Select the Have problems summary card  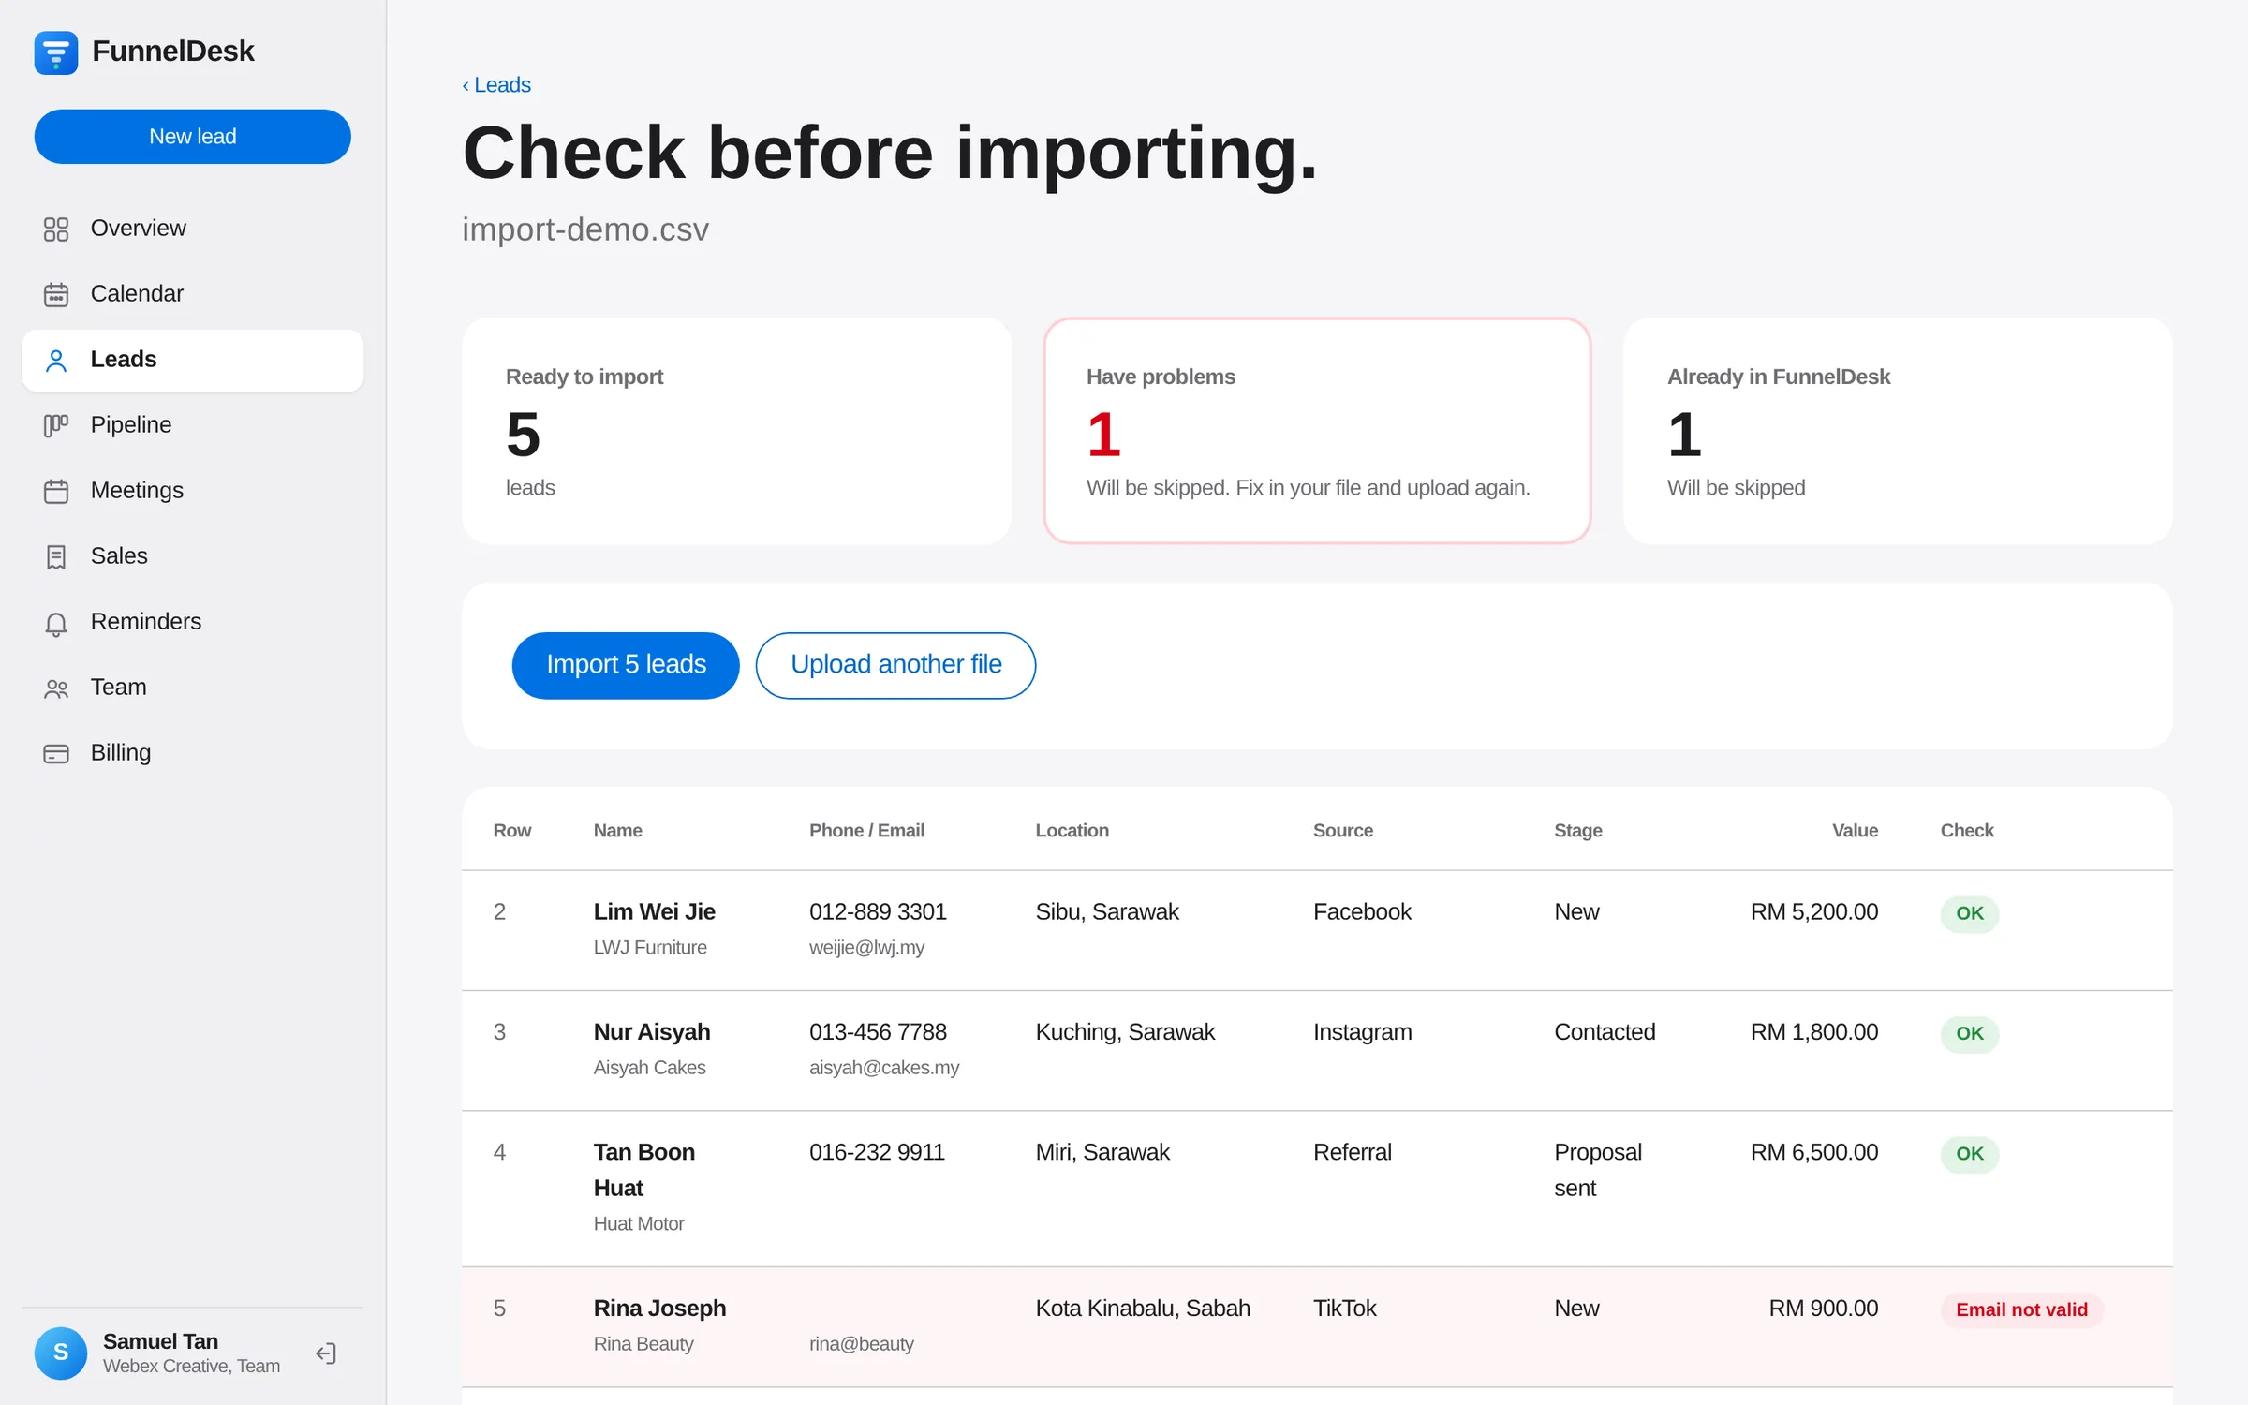pyautogui.click(x=1317, y=431)
